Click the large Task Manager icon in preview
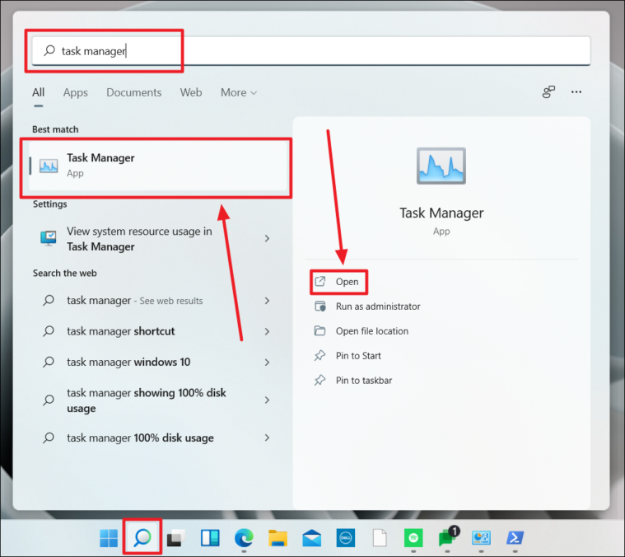625x557 pixels. click(x=441, y=166)
